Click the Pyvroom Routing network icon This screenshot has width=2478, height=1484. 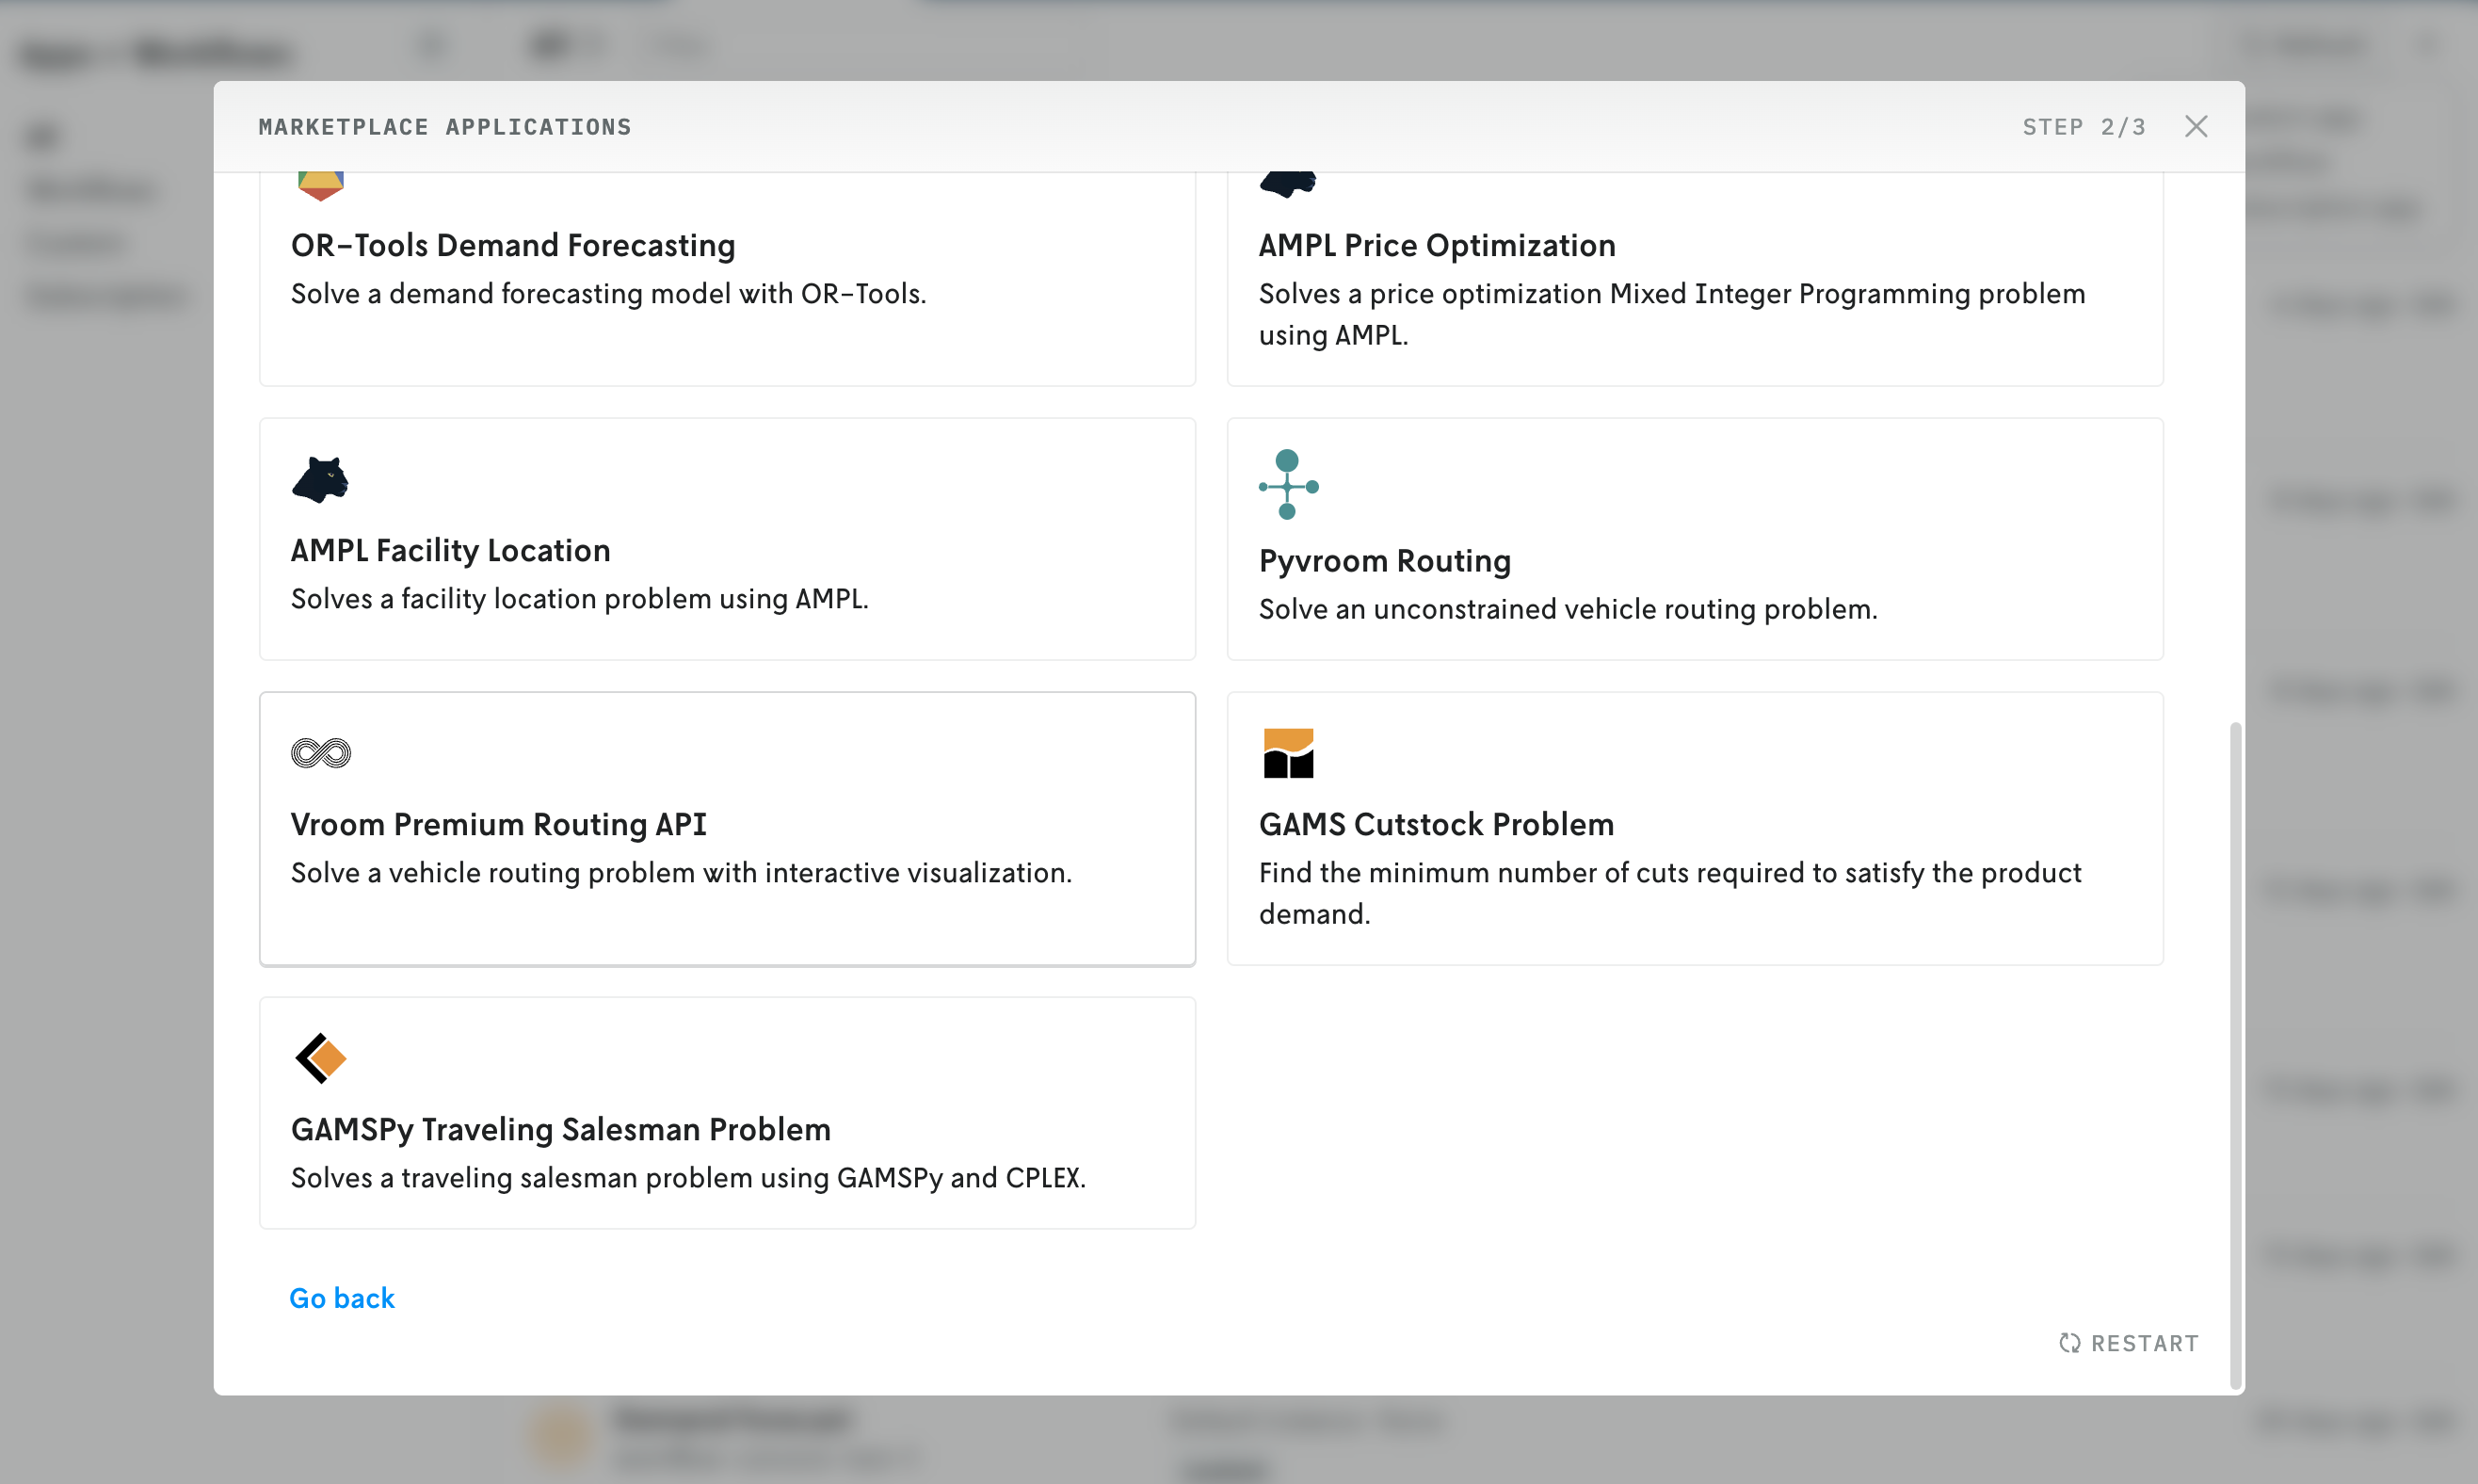[1289, 487]
